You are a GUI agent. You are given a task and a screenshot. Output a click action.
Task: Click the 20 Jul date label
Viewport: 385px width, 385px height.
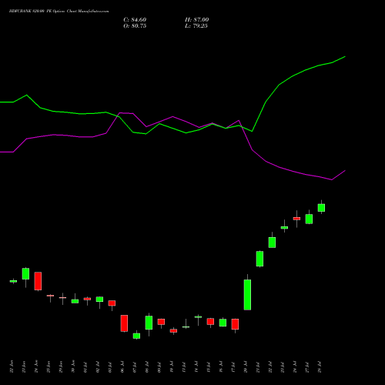point(246,367)
